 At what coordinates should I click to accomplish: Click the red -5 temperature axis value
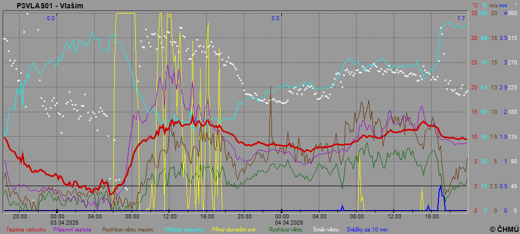point(474,211)
